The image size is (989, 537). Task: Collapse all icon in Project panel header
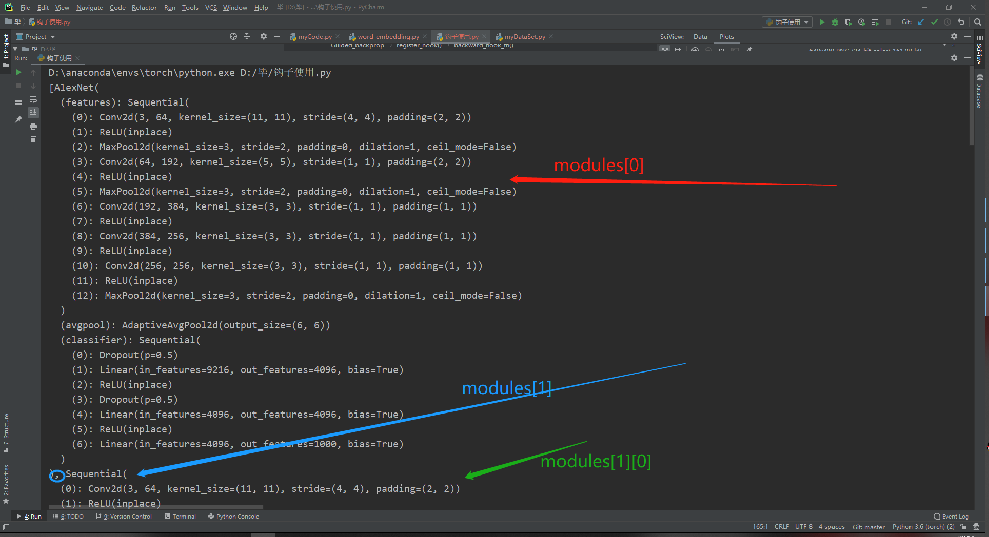(x=247, y=36)
